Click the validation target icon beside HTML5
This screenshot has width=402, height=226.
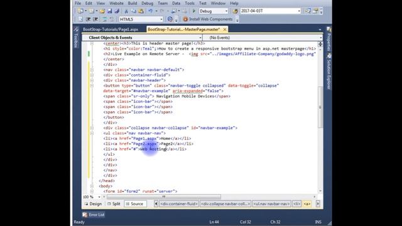pos(170,19)
